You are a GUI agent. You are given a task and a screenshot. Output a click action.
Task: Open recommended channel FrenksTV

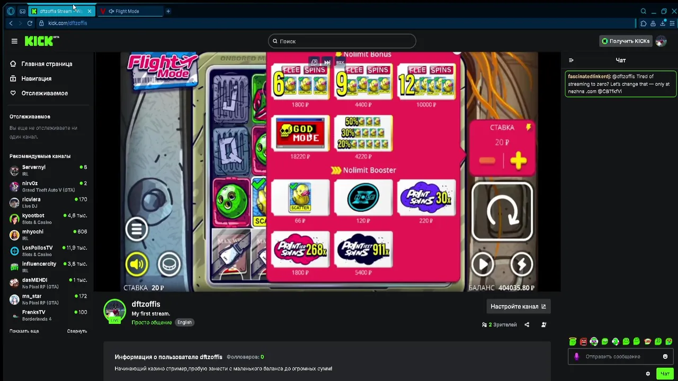(x=48, y=315)
